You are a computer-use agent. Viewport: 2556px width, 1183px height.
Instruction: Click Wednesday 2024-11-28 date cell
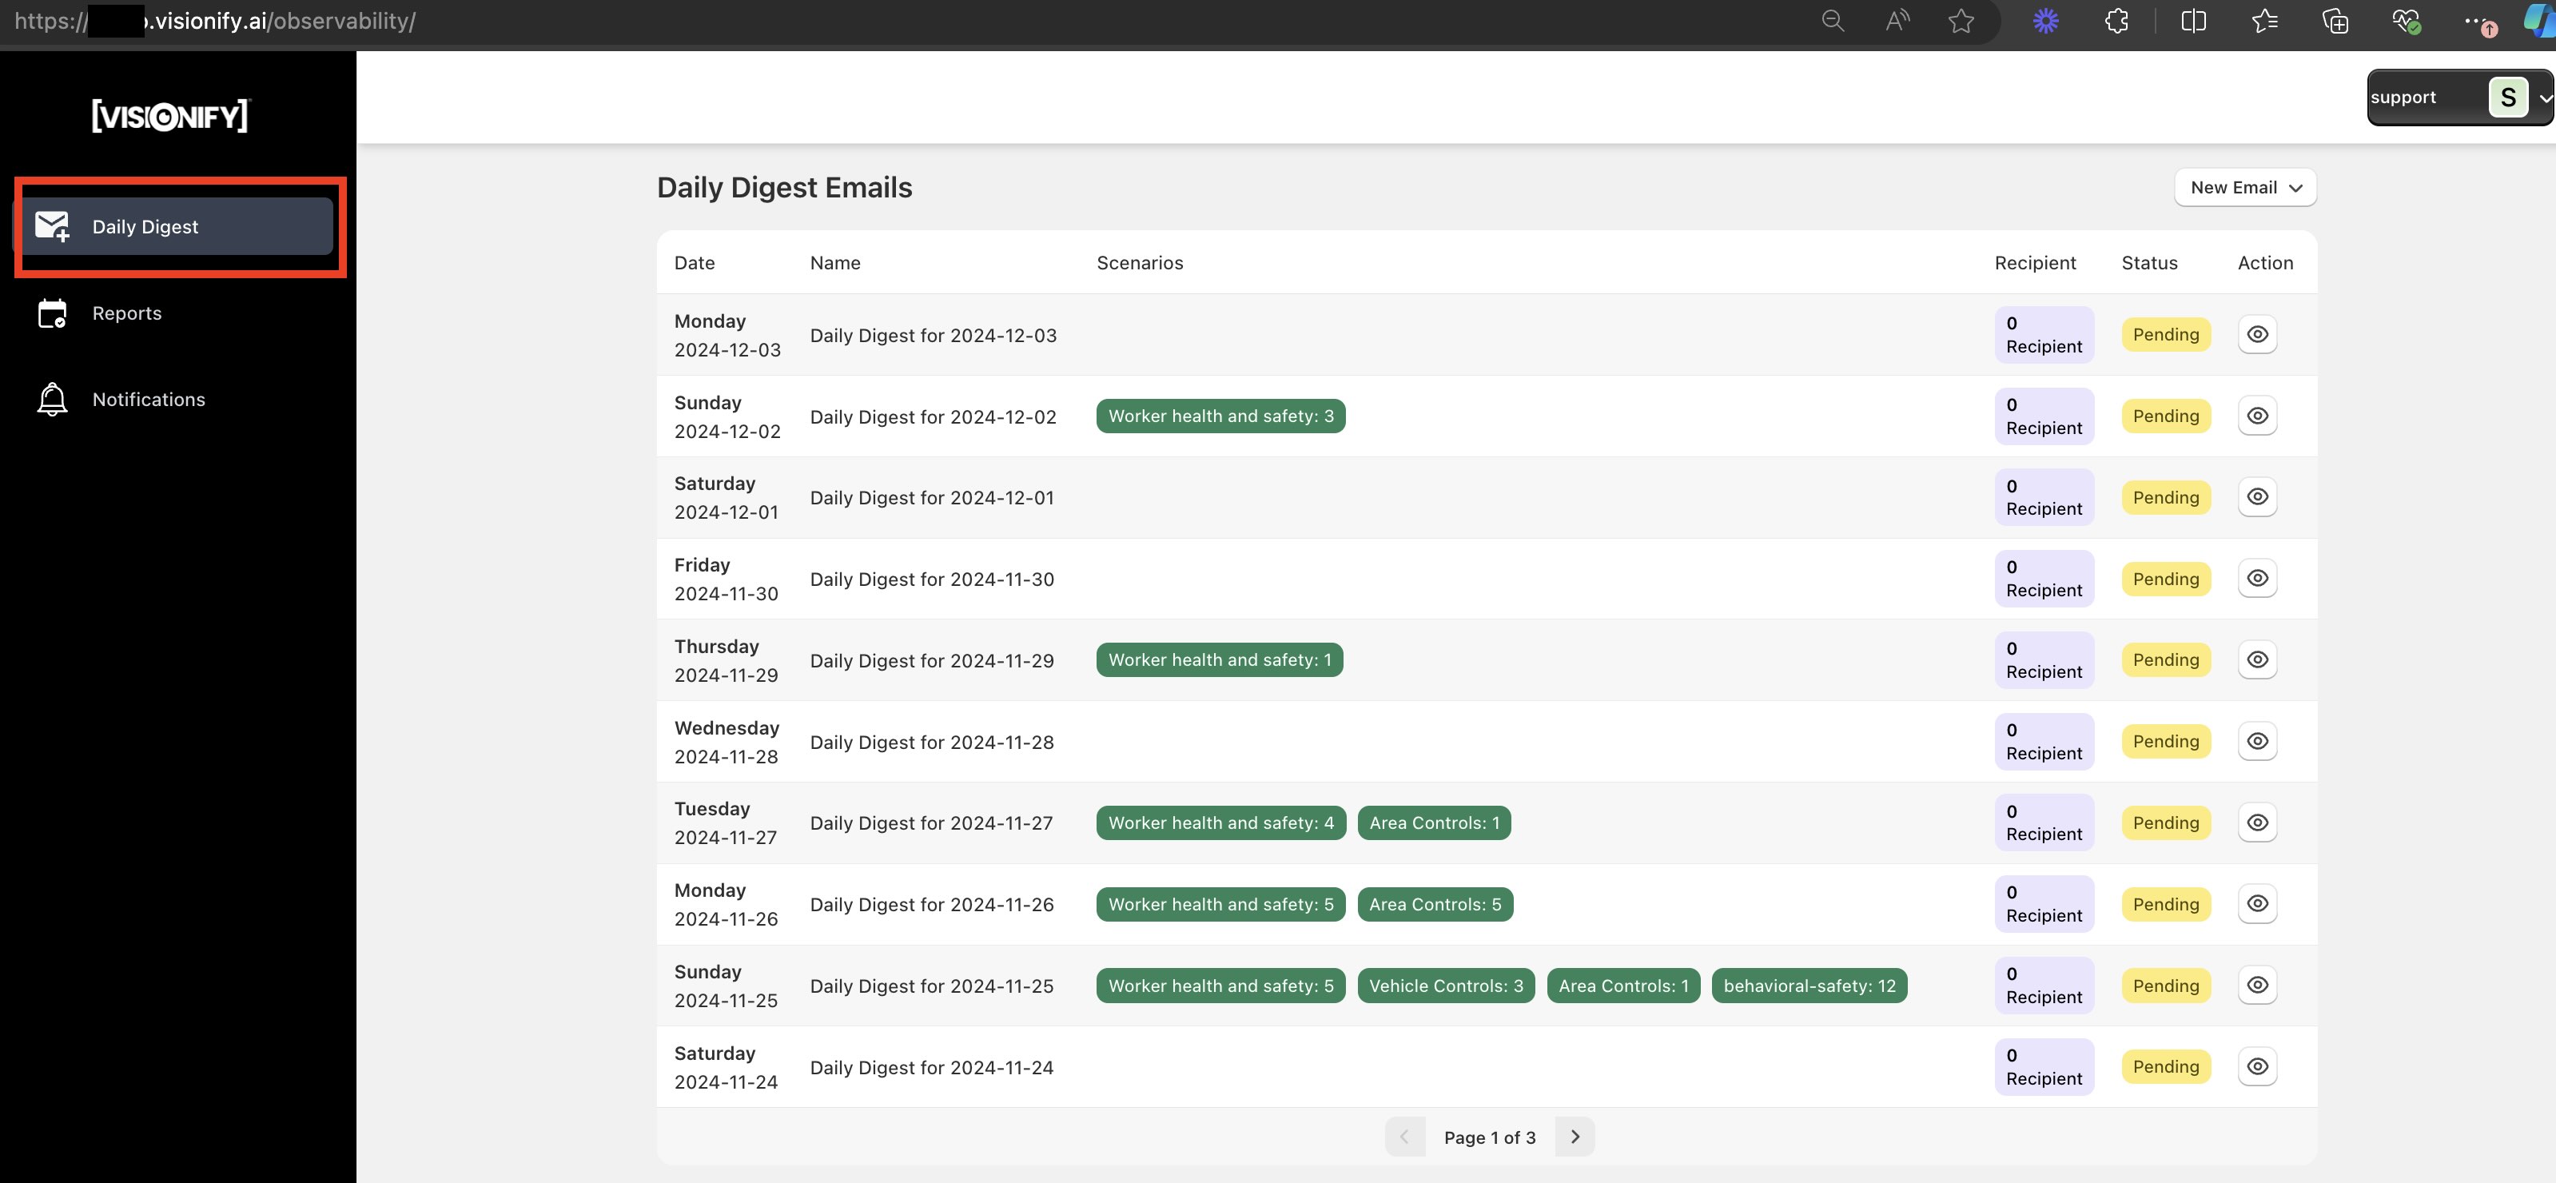coord(727,743)
